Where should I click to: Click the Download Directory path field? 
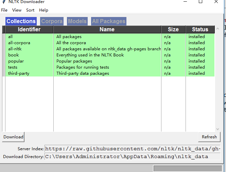click(133, 156)
